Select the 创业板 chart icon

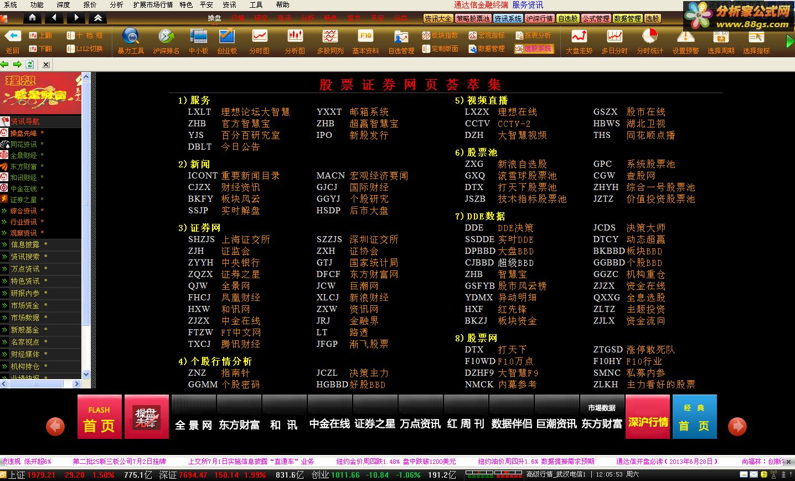[226, 36]
